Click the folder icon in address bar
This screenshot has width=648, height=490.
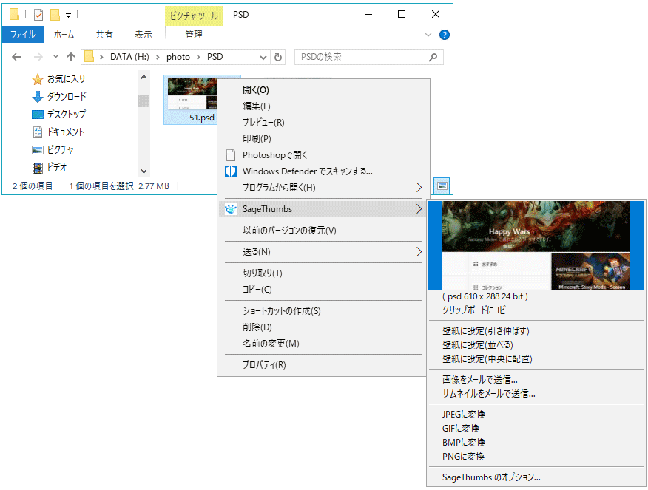[x=89, y=57]
